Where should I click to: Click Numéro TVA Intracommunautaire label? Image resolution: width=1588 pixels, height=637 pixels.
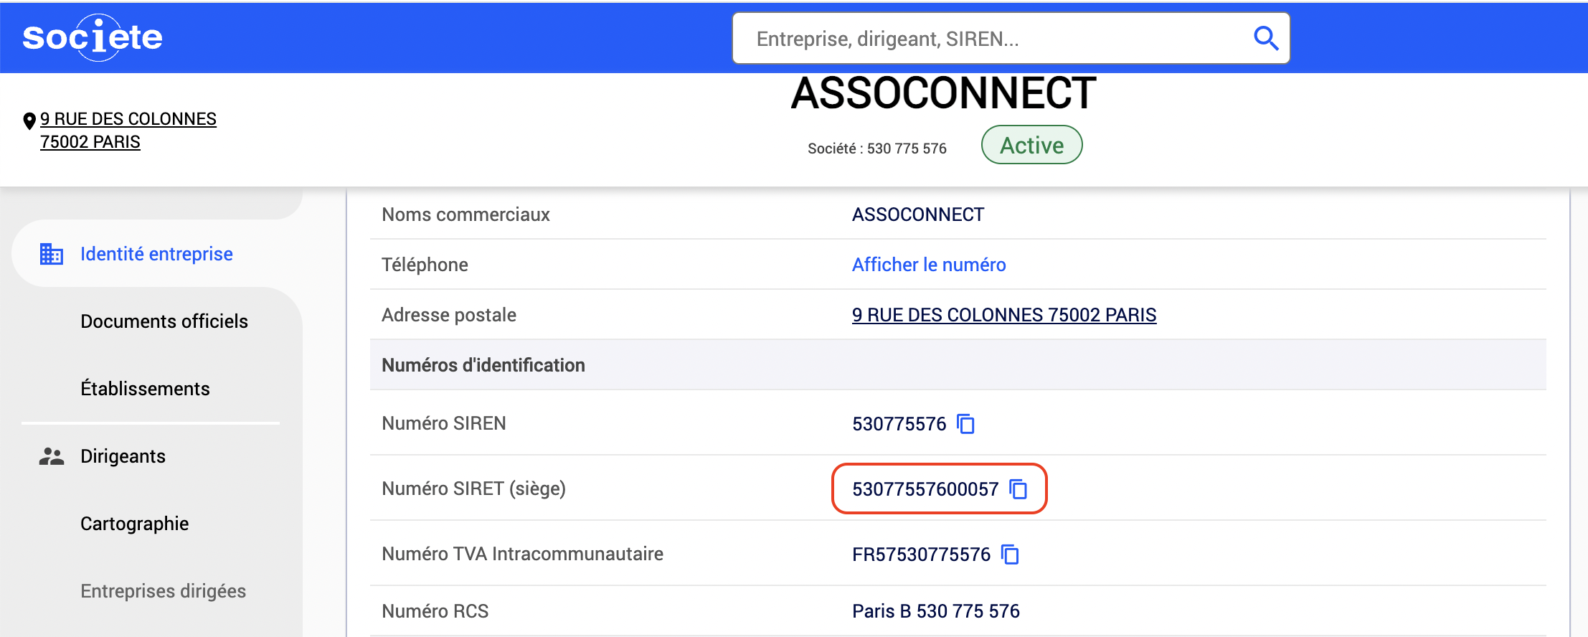coord(522,554)
